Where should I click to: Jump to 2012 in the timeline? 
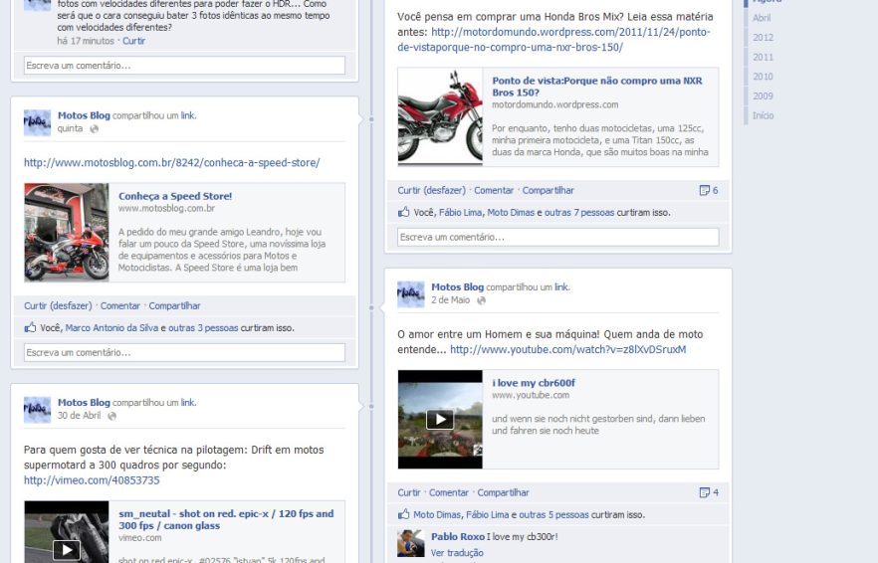pyautogui.click(x=763, y=38)
